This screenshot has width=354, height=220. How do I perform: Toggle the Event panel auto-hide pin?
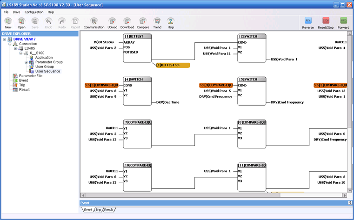point(350,203)
